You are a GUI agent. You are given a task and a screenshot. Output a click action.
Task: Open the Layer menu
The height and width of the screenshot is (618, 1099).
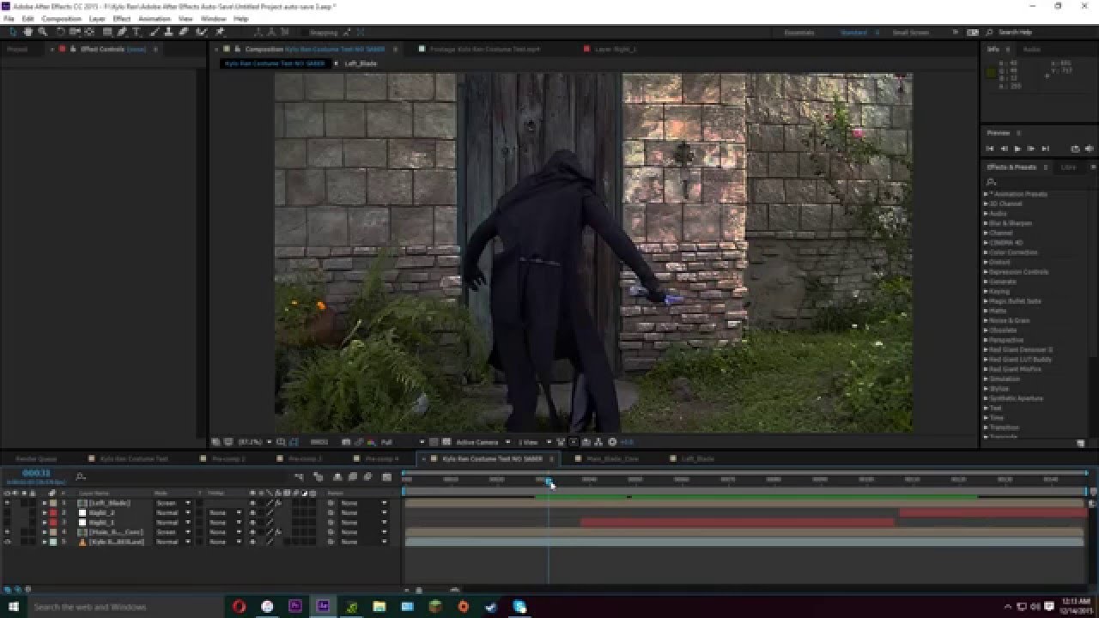click(97, 18)
